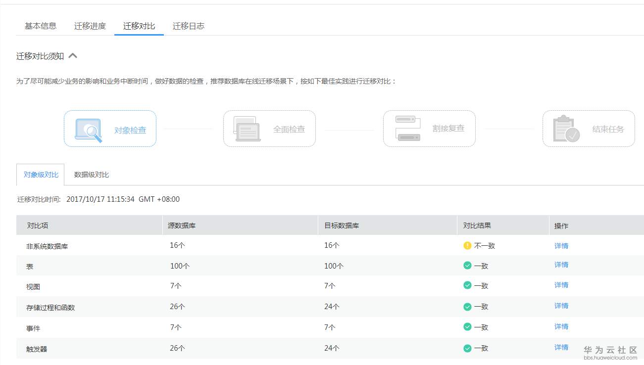Click the yellow warning icon for 非系统数据库
This screenshot has height=365, width=644.
[x=467, y=245]
